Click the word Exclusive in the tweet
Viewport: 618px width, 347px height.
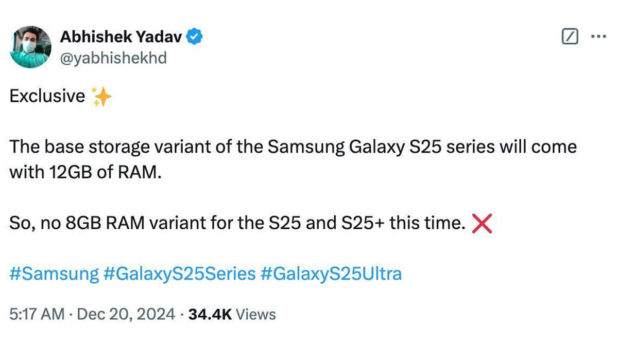tap(47, 96)
